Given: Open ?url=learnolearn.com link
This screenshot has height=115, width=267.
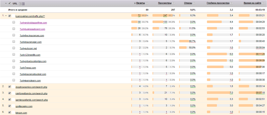Looking at the screenshot, I should (x=30, y=81).
